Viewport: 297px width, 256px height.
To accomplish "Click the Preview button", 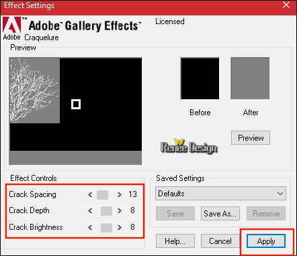I will pyautogui.click(x=251, y=138).
